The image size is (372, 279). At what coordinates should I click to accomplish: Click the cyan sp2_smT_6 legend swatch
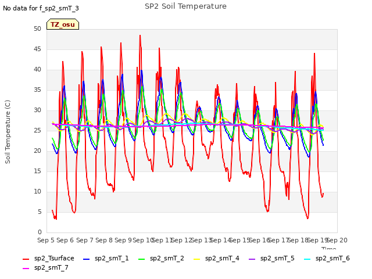pyautogui.click(x=307, y=259)
